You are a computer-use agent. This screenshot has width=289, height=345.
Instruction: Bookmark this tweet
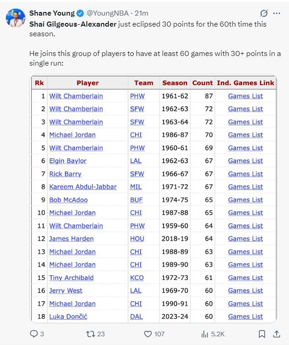point(262,334)
